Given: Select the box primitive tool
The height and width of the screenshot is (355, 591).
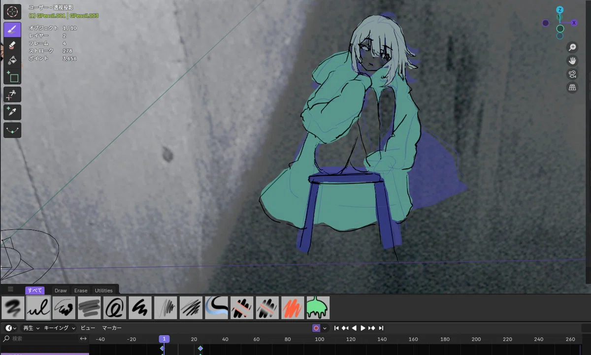Looking at the screenshot, I should coord(12,76).
